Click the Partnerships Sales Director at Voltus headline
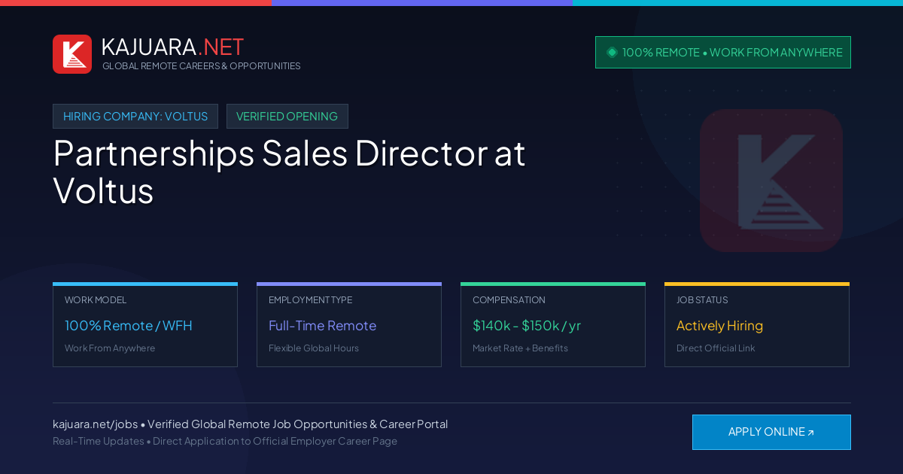The height and width of the screenshot is (474, 903). tap(289, 172)
